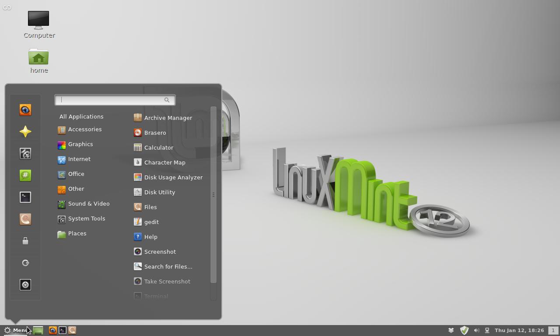The image size is (560, 336).
Task: Open the volume speaker applet
Action: tap(476, 330)
